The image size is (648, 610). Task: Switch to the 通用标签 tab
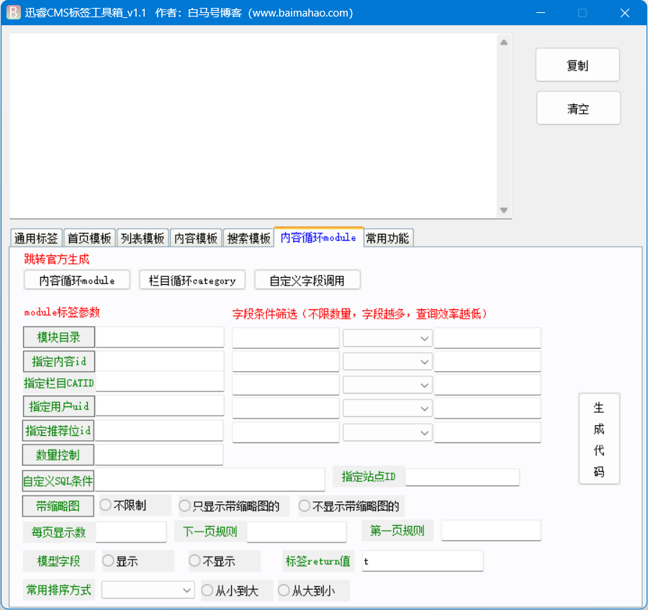pyautogui.click(x=36, y=238)
